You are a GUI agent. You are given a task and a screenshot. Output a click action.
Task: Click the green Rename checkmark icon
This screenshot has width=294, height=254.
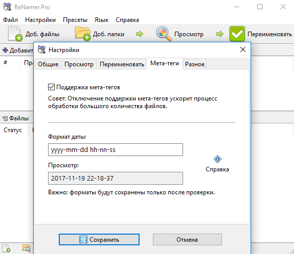pyautogui.click(x=237, y=34)
